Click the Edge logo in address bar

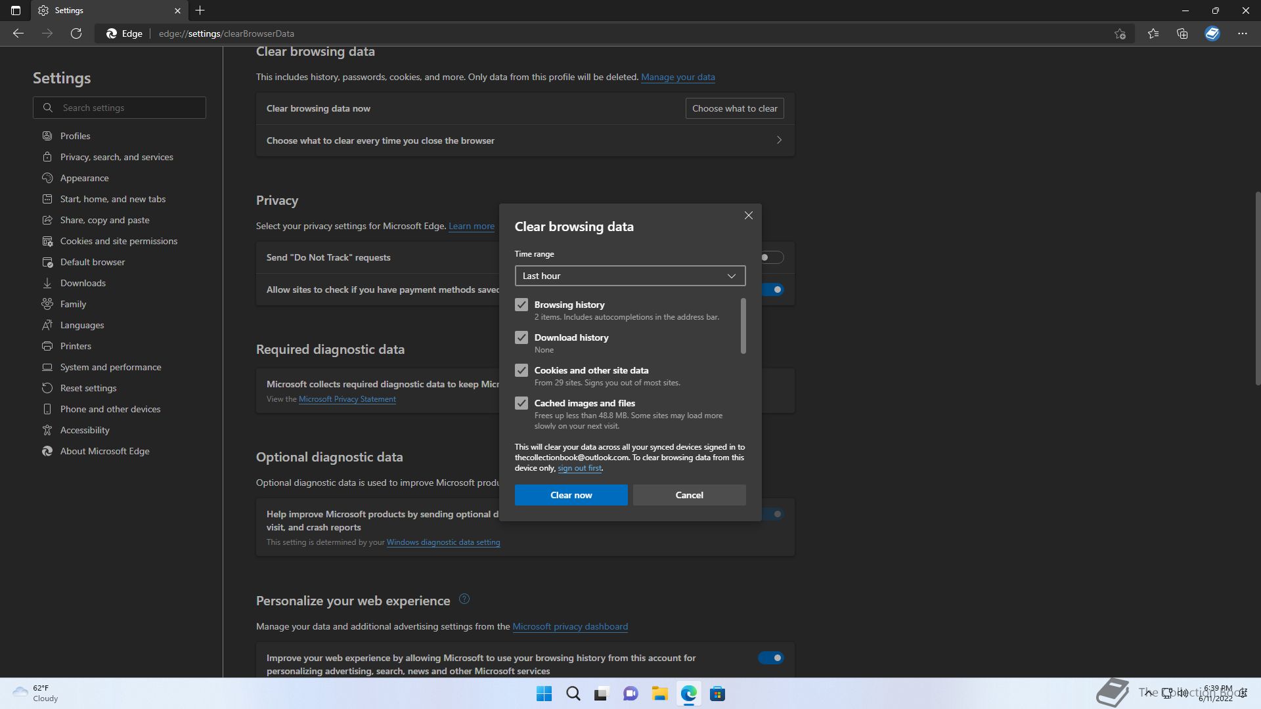click(x=112, y=33)
